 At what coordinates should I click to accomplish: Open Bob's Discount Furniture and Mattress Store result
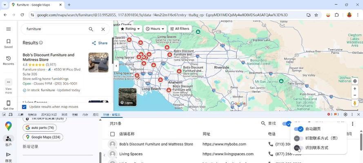[48, 57]
